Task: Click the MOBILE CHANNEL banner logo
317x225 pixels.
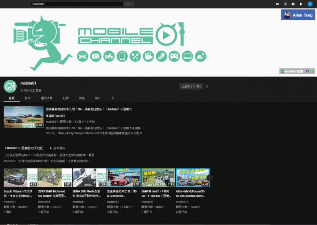Action: [x=131, y=35]
